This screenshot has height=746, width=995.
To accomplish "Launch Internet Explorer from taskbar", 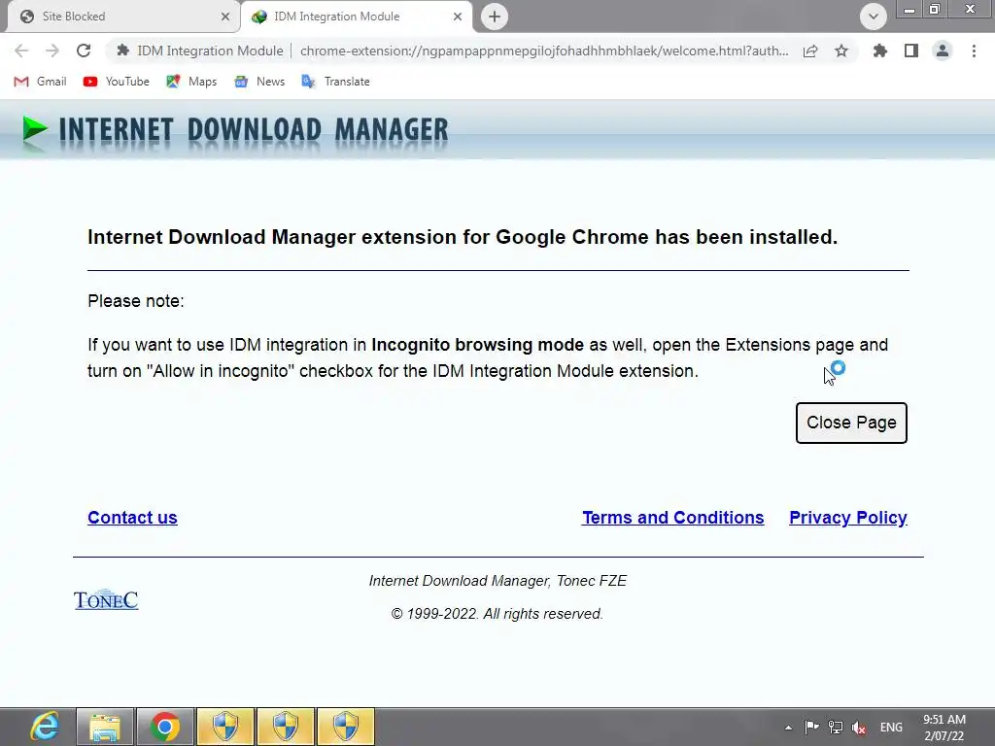I will (45, 727).
